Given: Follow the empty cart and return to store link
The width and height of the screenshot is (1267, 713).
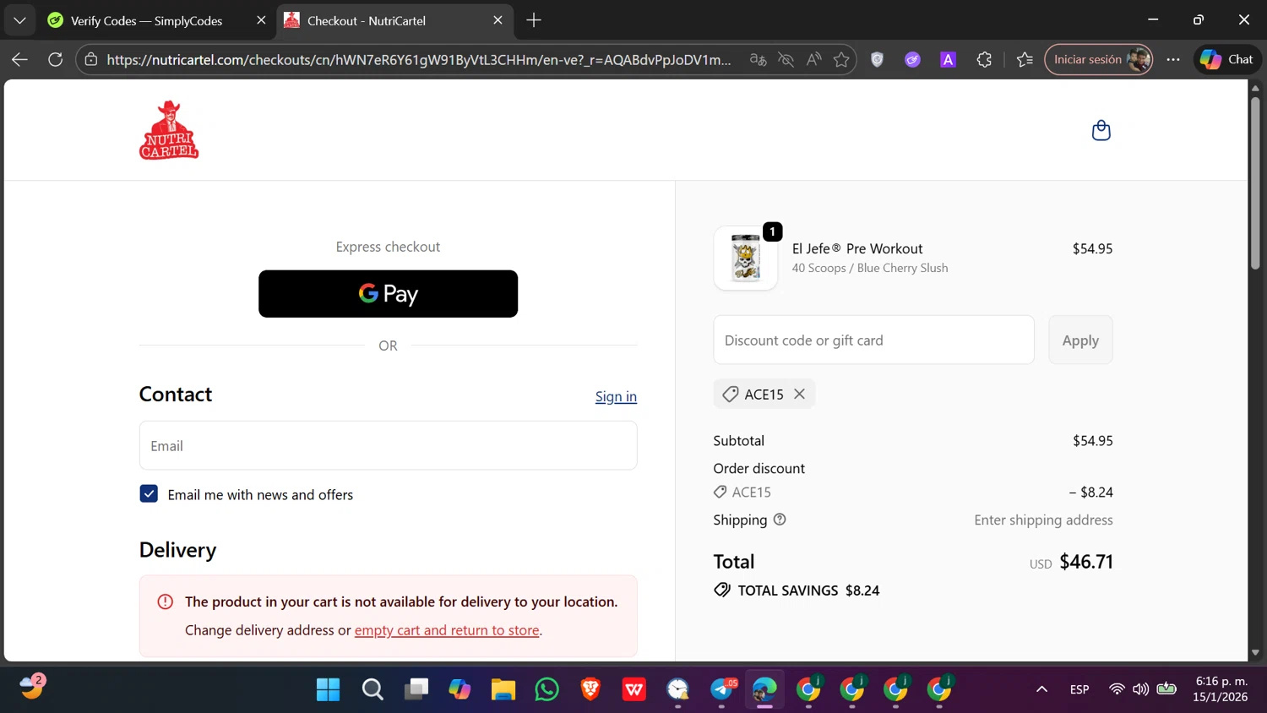Looking at the screenshot, I should [447, 630].
